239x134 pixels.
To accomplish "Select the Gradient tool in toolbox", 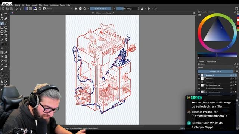I will click(x=2, y=53).
